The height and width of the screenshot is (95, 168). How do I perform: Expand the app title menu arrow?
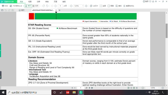point(16,2)
